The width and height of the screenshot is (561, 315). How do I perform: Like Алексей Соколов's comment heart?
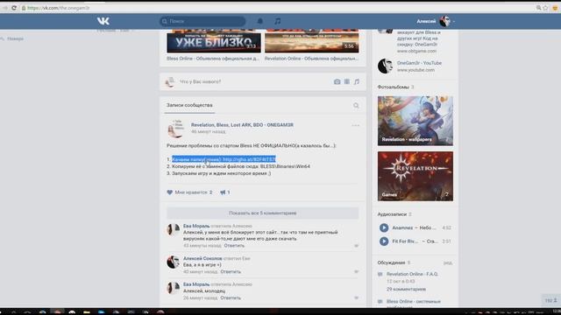pos(357,272)
